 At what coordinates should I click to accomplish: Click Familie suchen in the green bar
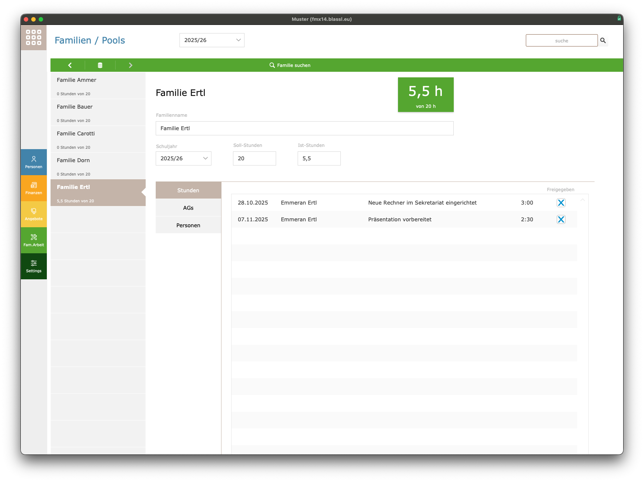coord(290,65)
